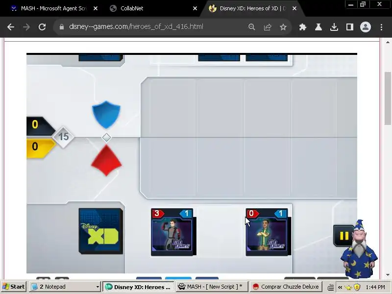The image size is (392, 294).
Task: Select Disney XD: Heroes taskbar button
Action: tap(138, 287)
